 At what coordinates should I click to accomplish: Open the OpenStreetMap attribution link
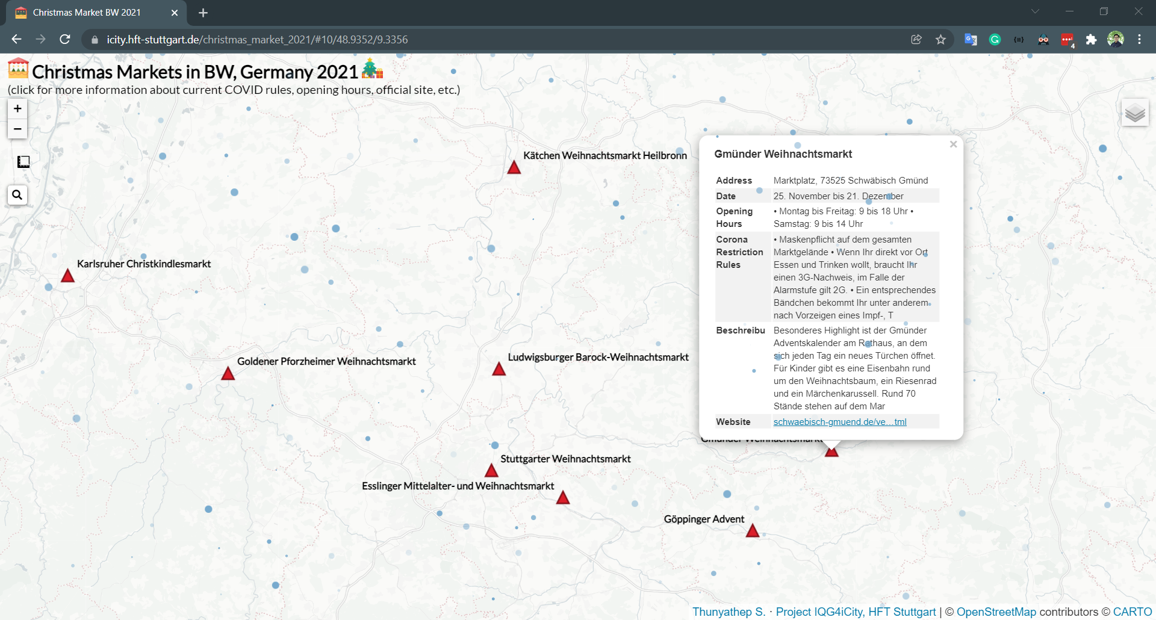click(996, 612)
